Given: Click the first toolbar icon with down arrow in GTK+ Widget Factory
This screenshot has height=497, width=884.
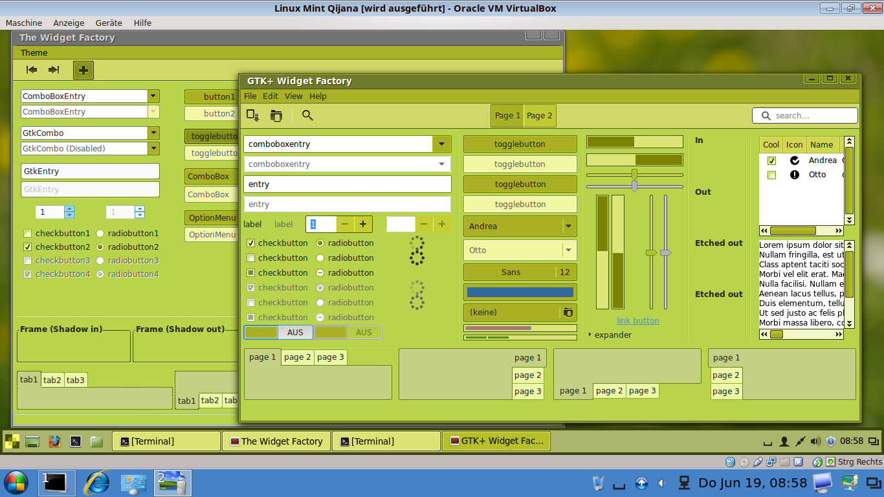Looking at the screenshot, I should click(x=253, y=116).
